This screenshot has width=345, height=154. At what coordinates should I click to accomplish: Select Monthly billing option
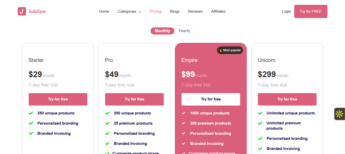point(162,31)
